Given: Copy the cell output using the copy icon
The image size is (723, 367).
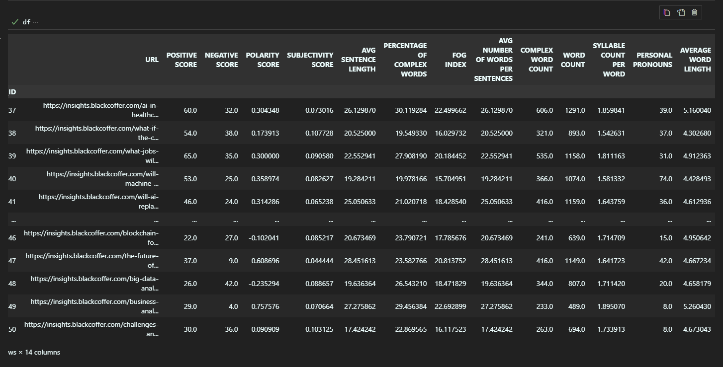Looking at the screenshot, I should [667, 12].
